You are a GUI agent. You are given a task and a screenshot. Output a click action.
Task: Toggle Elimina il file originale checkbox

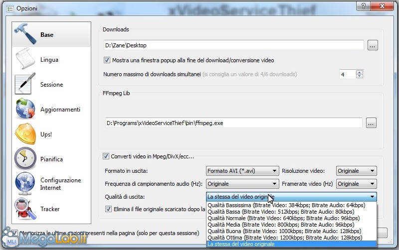tap(108, 209)
